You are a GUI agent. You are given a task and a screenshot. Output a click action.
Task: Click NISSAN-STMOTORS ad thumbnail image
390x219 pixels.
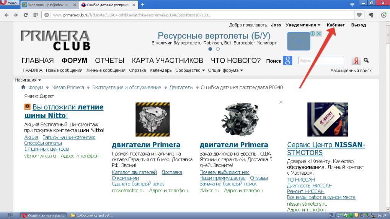328,119
